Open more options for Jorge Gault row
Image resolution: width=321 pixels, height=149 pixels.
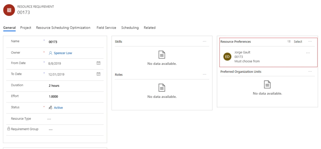[x=308, y=53]
